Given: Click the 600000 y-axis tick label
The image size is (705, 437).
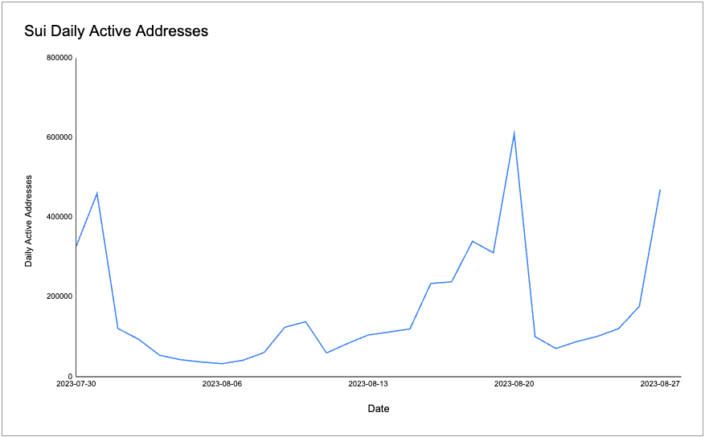Looking at the screenshot, I should pyautogui.click(x=59, y=137).
